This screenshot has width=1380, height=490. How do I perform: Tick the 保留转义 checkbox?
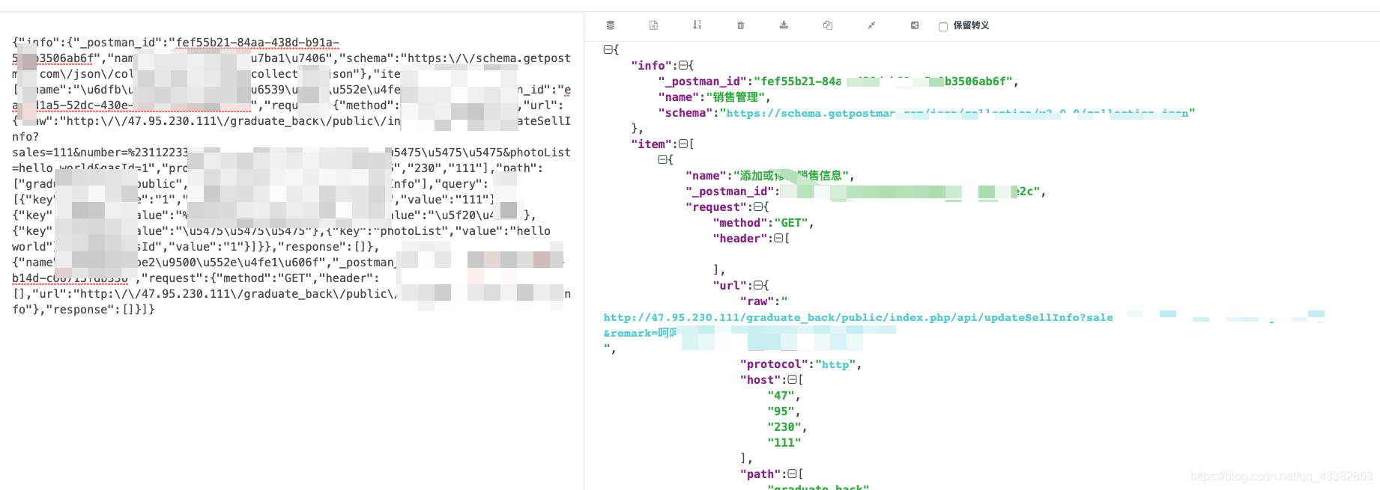click(943, 26)
